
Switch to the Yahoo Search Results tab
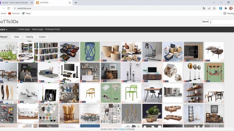coord(16,3)
